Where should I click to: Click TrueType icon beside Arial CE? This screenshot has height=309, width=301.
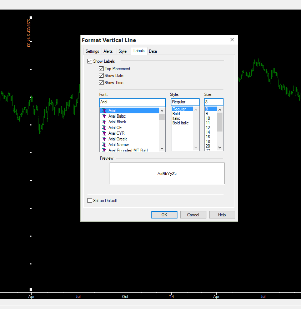coord(104,128)
